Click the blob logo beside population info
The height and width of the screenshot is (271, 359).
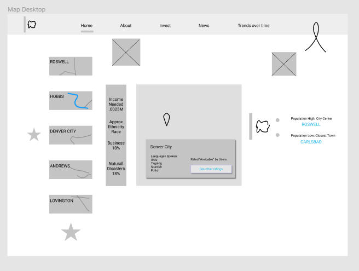click(263, 126)
